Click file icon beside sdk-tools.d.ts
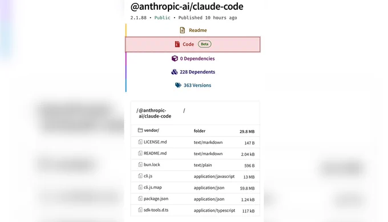 [x=140, y=210]
